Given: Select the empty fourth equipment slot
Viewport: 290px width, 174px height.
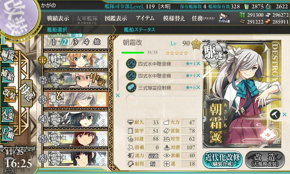Looking at the screenshot, I should coord(161,99).
